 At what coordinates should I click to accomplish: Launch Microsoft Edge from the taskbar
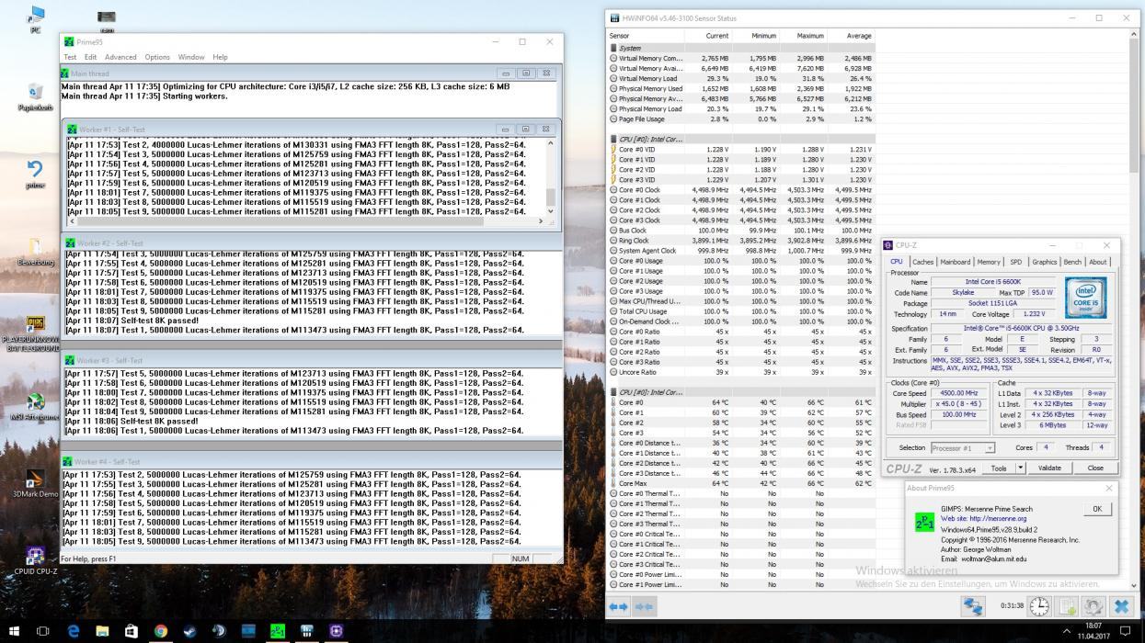point(74,631)
